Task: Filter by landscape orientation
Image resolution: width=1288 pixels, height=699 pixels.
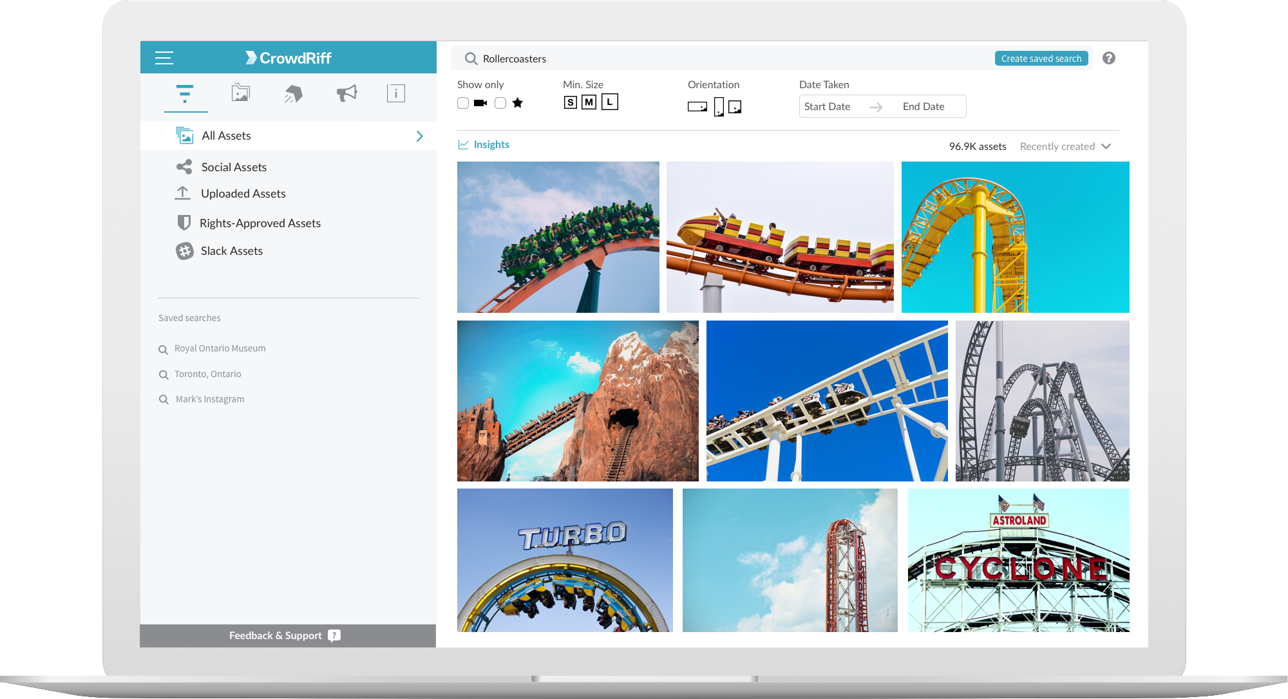Action: 697,107
